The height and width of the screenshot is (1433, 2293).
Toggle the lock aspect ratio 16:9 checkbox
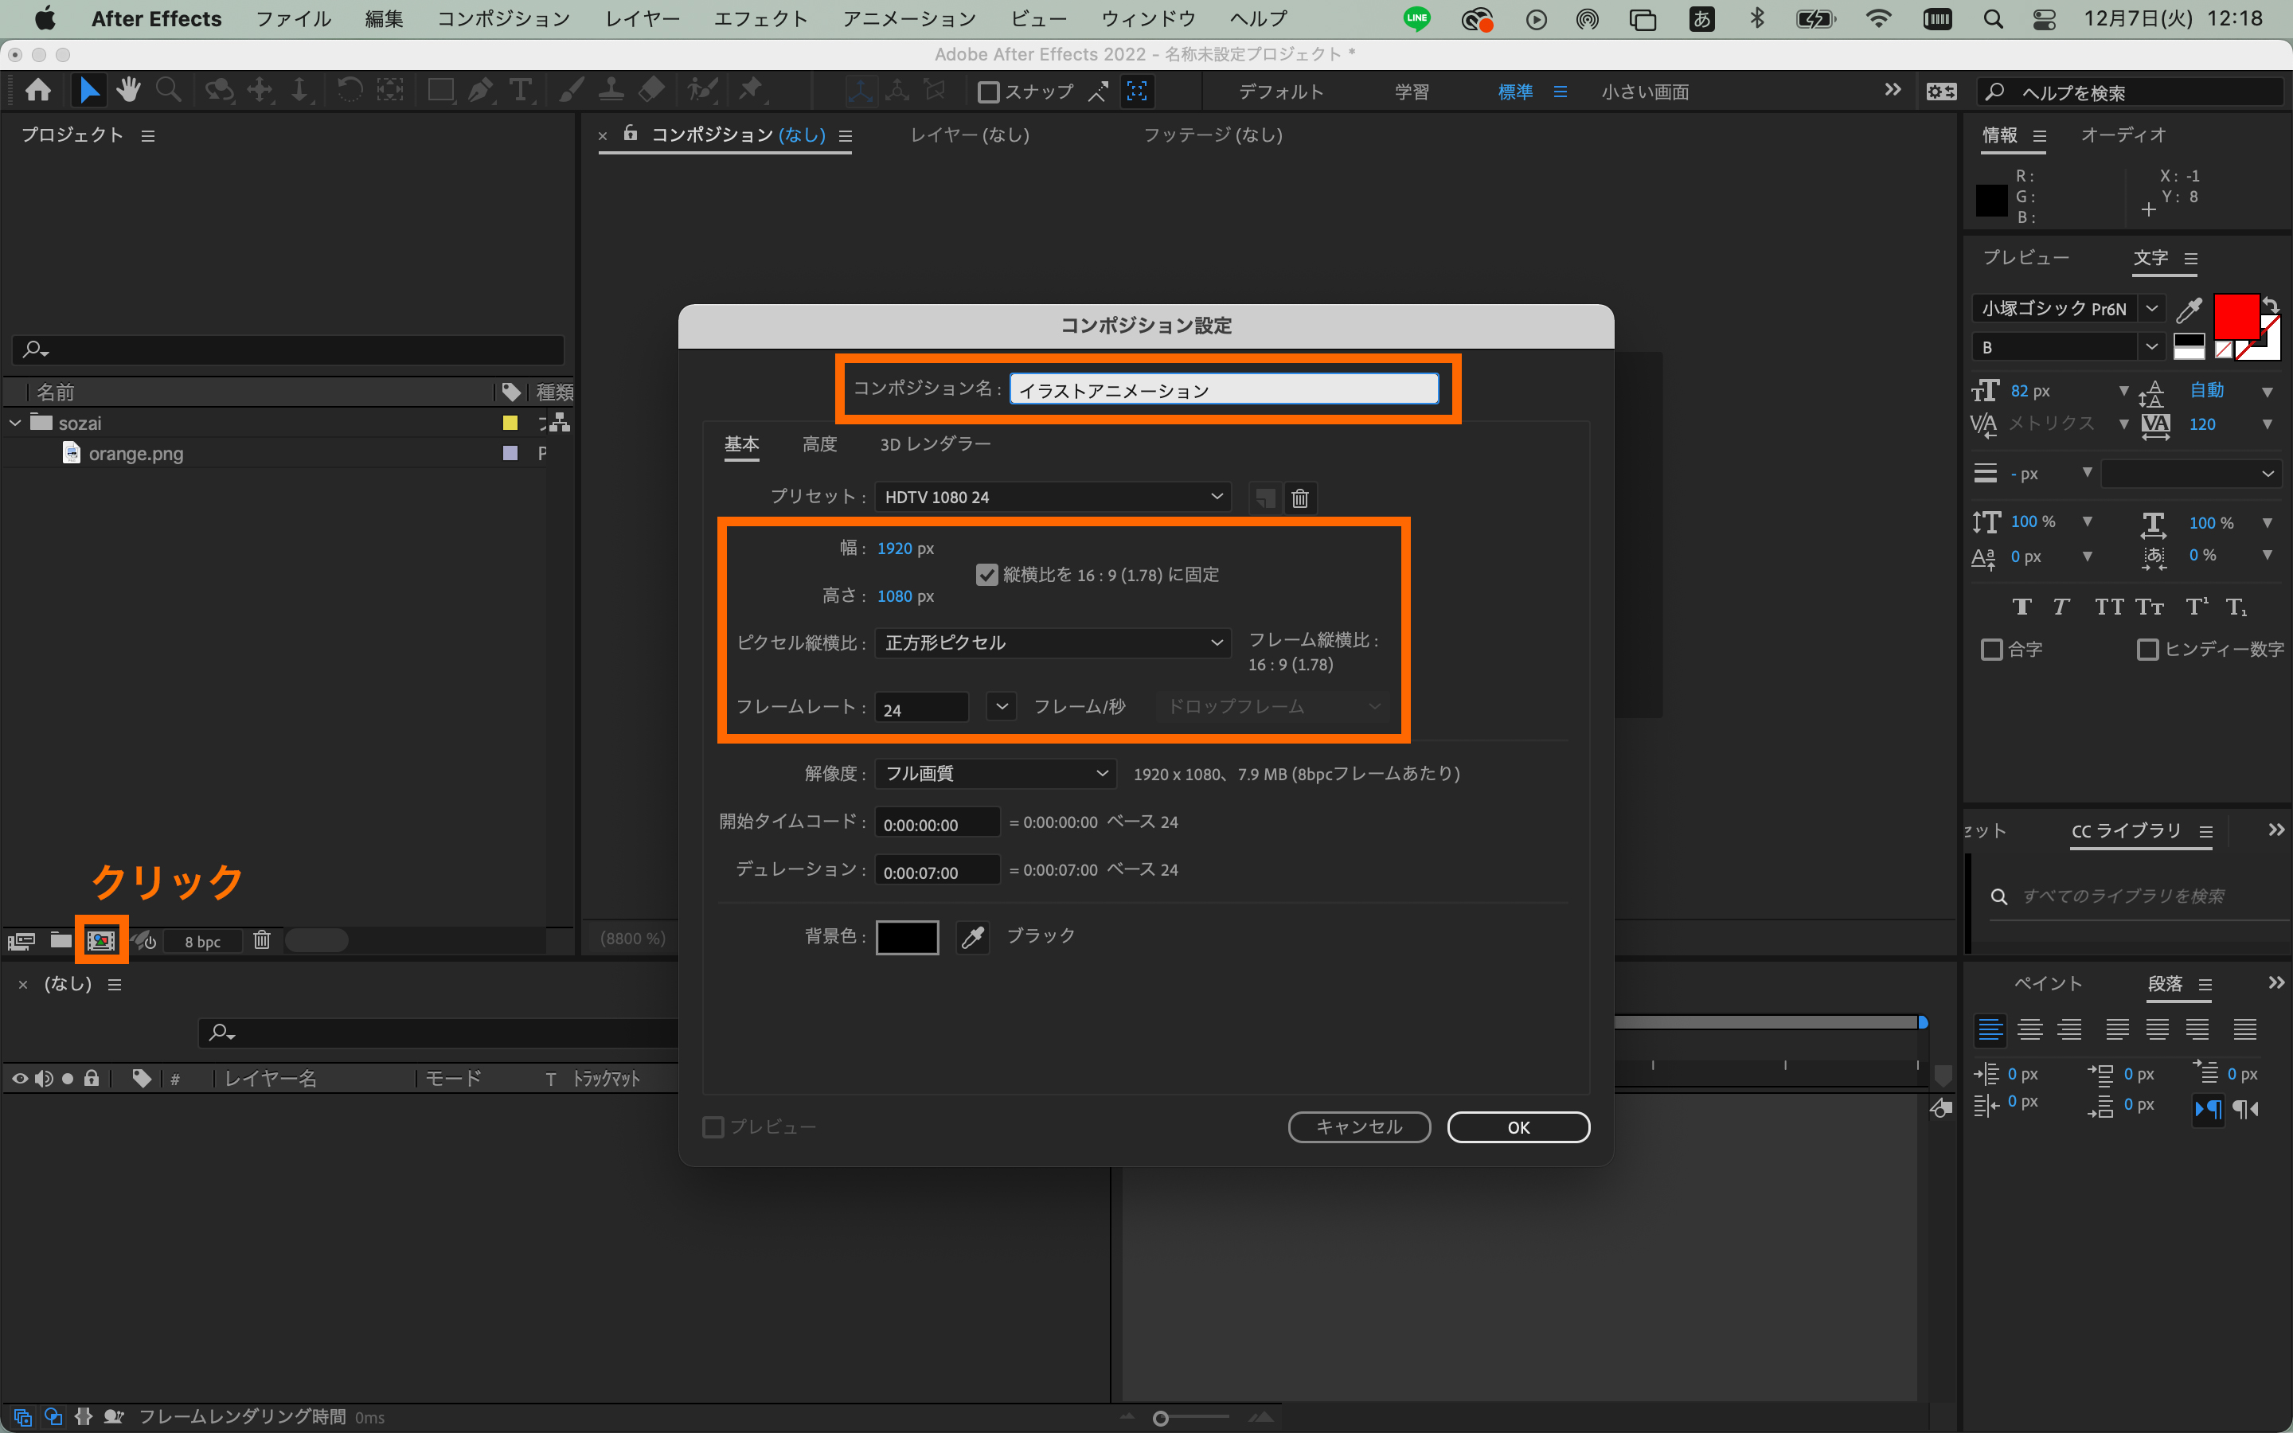pos(986,574)
